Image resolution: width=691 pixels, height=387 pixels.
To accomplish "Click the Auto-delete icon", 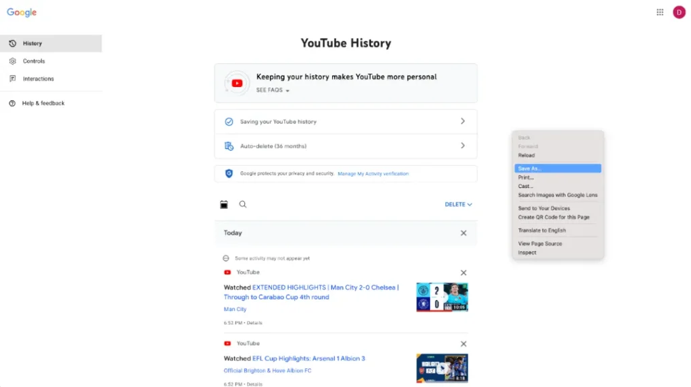I will (229, 146).
